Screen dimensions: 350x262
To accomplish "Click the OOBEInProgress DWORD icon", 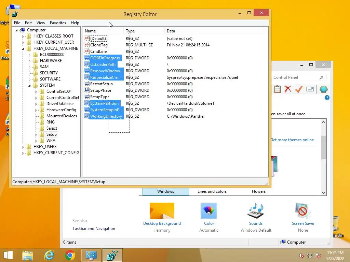I will pyautogui.click(x=86, y=58).
